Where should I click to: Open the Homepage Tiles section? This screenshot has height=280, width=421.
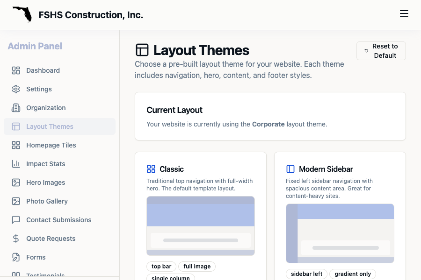pos(51,145)
